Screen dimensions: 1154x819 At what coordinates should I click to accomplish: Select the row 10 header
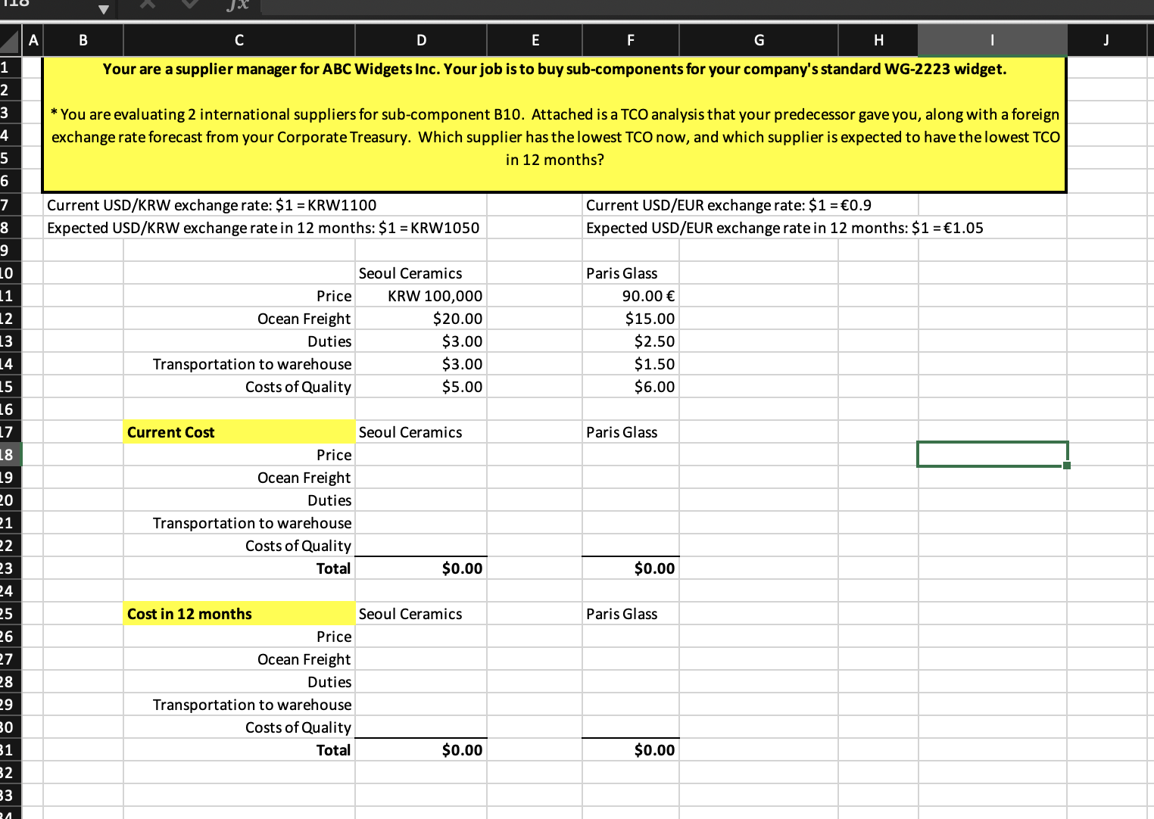click(10, 273)
